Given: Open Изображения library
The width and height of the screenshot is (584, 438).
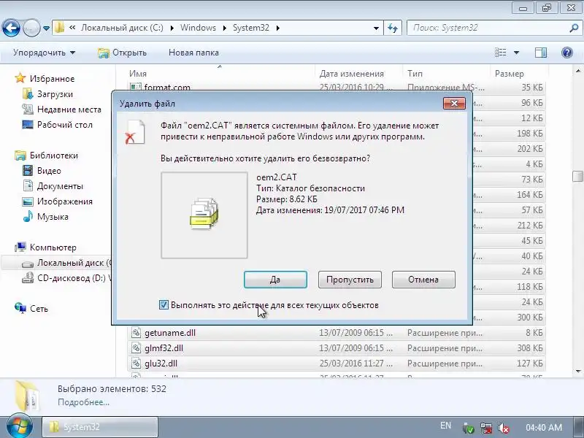Looking at the screenshot, I should pos(65,201).
